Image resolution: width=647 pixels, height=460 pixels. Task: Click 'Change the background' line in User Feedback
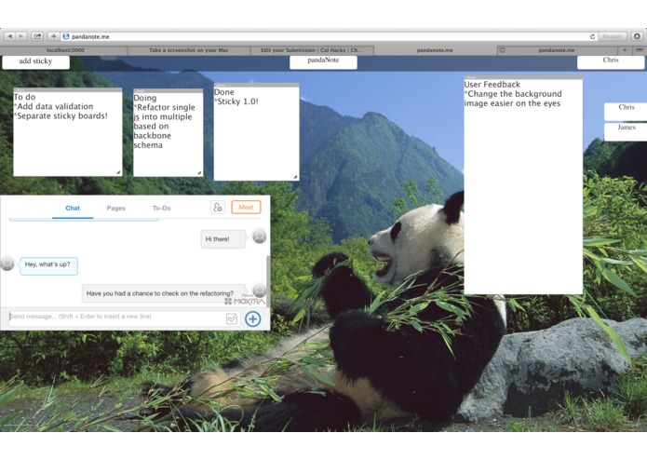pos(515,94)
